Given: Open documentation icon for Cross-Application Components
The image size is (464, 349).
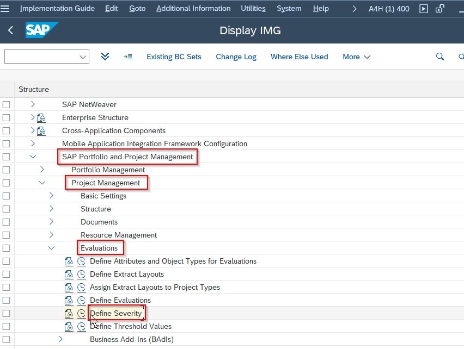Looking at the screenshot, I should click(41, 131).
